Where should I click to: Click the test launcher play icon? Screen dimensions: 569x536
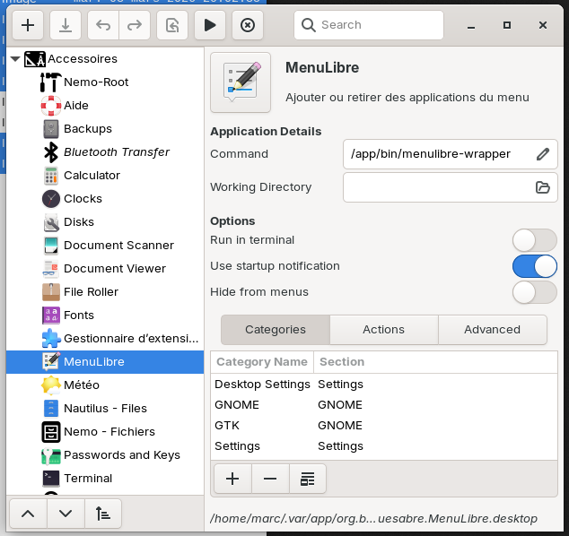point(210,25)
